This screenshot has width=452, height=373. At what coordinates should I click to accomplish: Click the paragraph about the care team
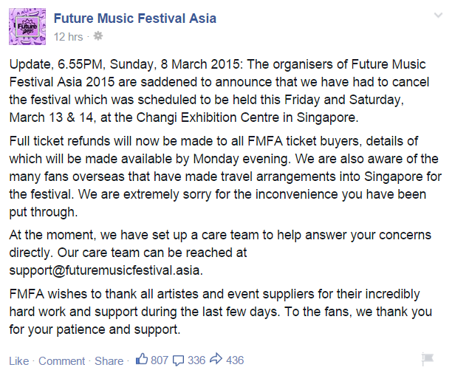[x=220, y=253]
